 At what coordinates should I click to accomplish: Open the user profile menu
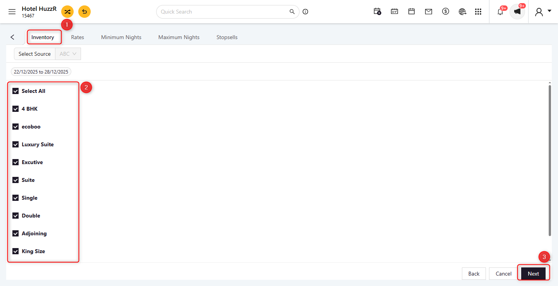click(x=543, y=12)
